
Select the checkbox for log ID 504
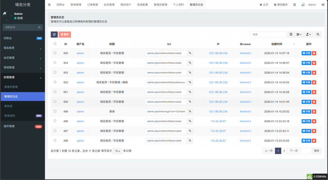click(55, 62)
